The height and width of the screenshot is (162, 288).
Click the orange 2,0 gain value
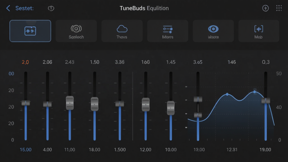coord(25,62)
